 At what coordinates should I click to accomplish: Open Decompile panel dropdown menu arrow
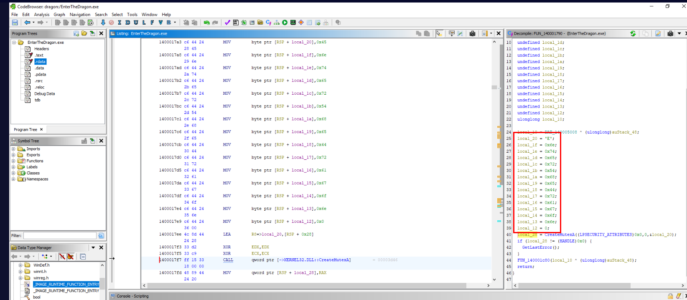click(679, 33)
